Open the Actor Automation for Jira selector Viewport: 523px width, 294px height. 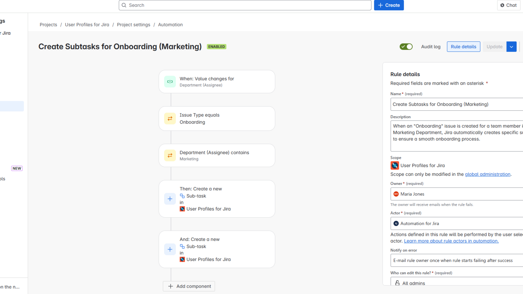coord(457,223)
